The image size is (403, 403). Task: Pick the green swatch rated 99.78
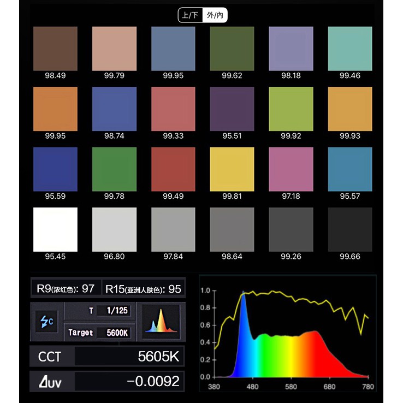tap(114, 169)
